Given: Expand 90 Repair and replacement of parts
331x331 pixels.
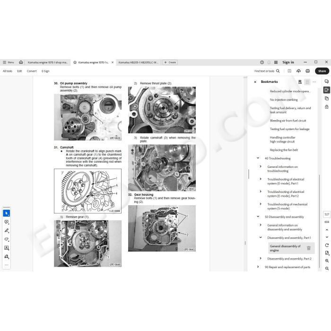Looking at the screenshot, I should (x=258, y=267).
